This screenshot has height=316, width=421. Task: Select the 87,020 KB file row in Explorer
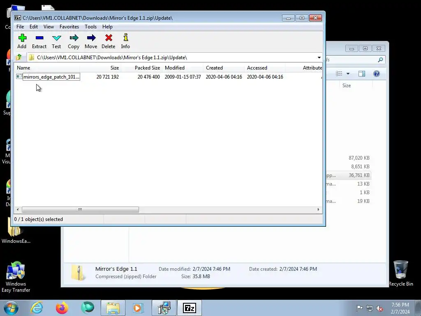click(x=349, y=158)
